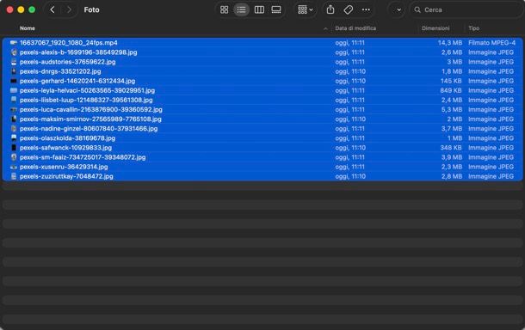Click thumbnail icon of pexels-maksim-smirnov file
525x330 pixels.
coord(14,119)
